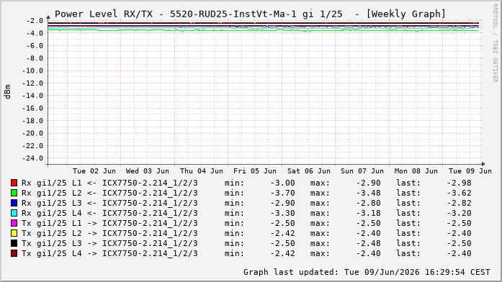Click the green Rx L2 legend swatch

[x=14, y=193]
